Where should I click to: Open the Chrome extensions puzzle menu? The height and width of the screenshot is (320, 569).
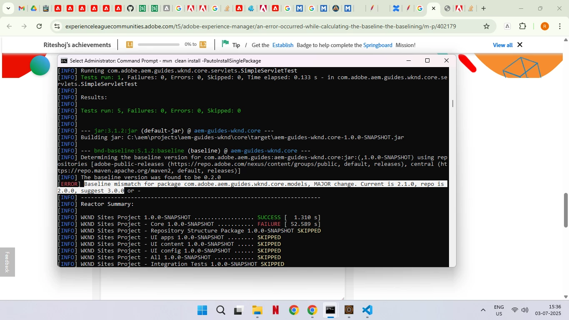click(x=523, y=26)
